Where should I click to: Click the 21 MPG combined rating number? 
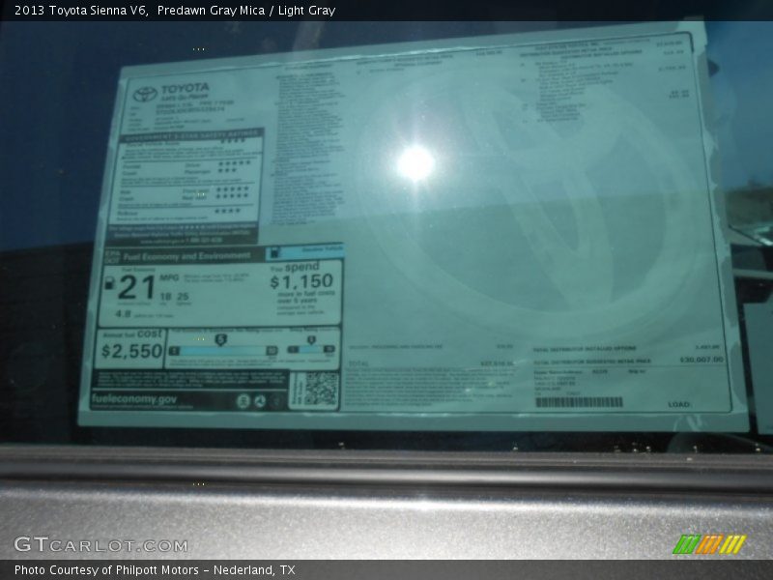click(136, 287)
